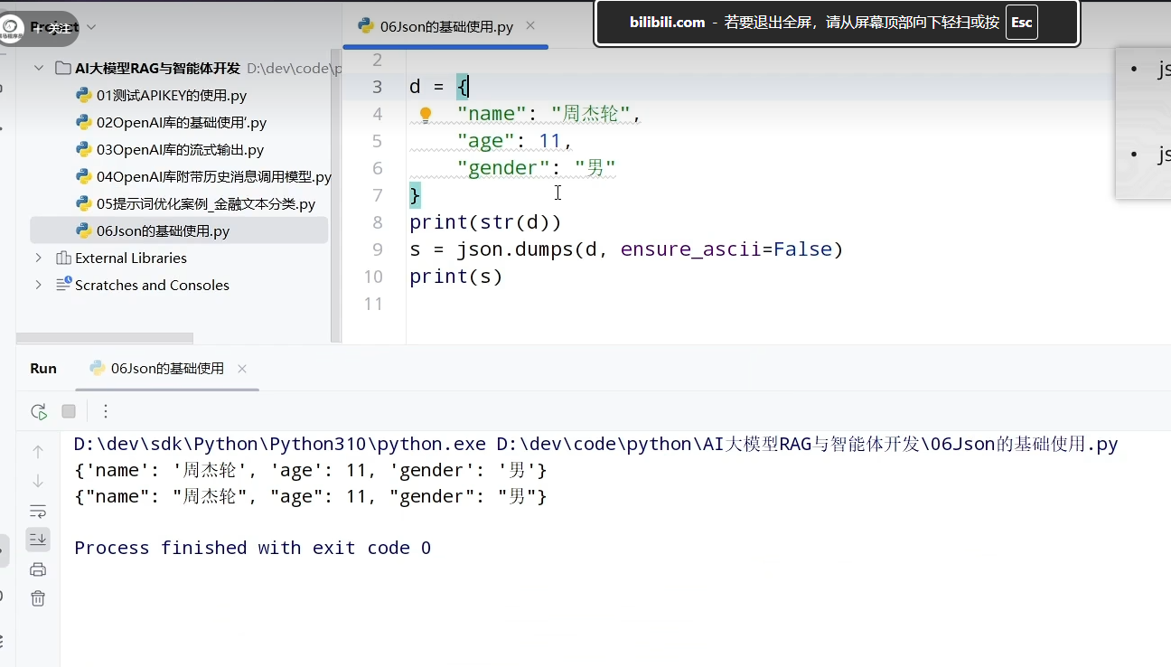1171x667 pixels.
Task: Click the "name" key in editor
Action: point(492,114)
